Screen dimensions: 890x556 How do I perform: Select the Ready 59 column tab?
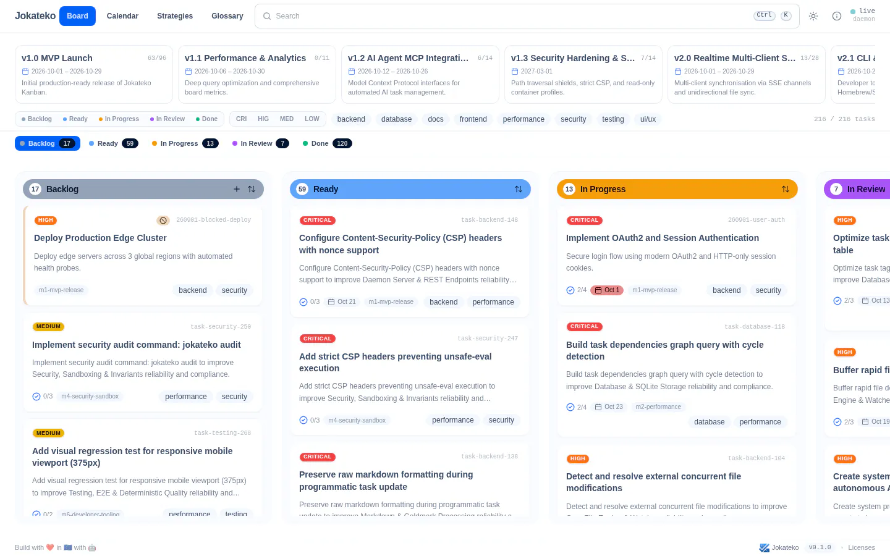(x=113, y=143)
